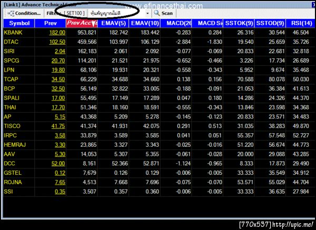This screenshot has height=230, width=316.
Task: Sort by the EMAV(5) column header
Action: pyautogui.click(x=113, y=23)
